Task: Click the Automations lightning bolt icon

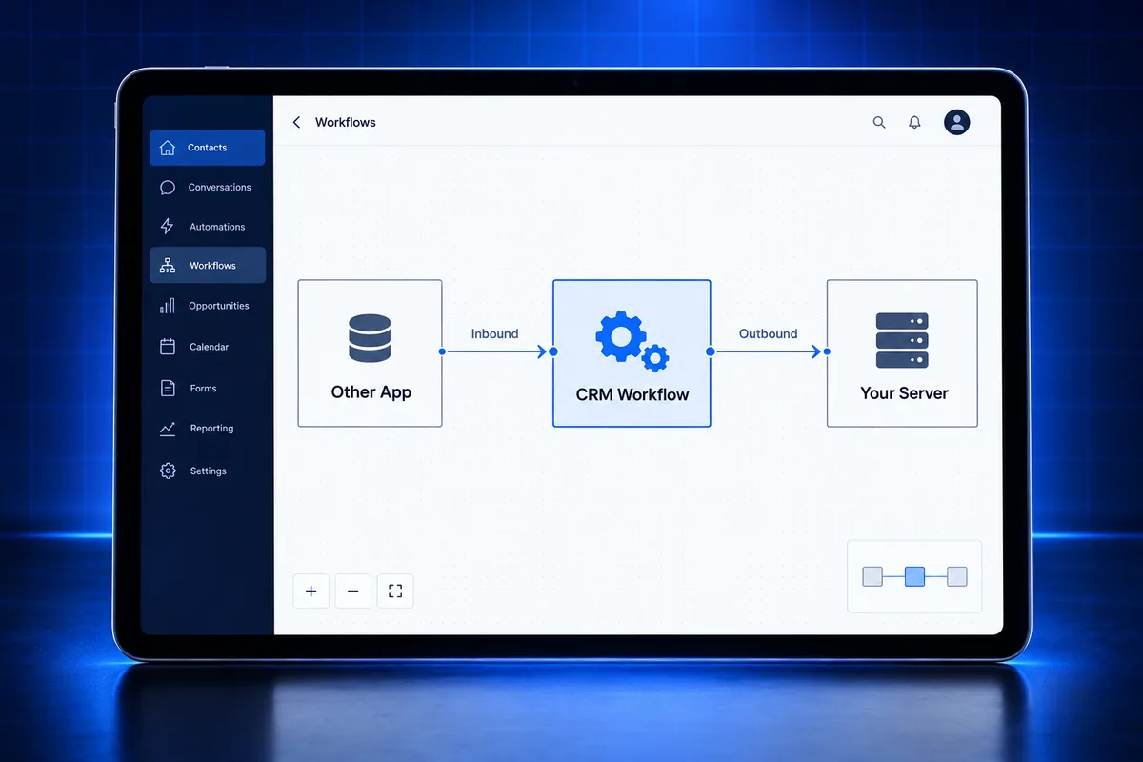Action: pyautogui.click(x=168, y=227)
